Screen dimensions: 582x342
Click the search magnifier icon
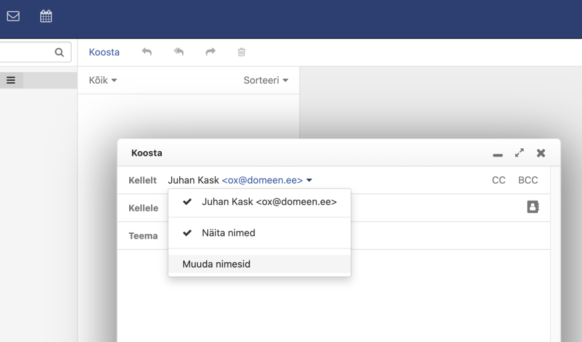point(59,52)
